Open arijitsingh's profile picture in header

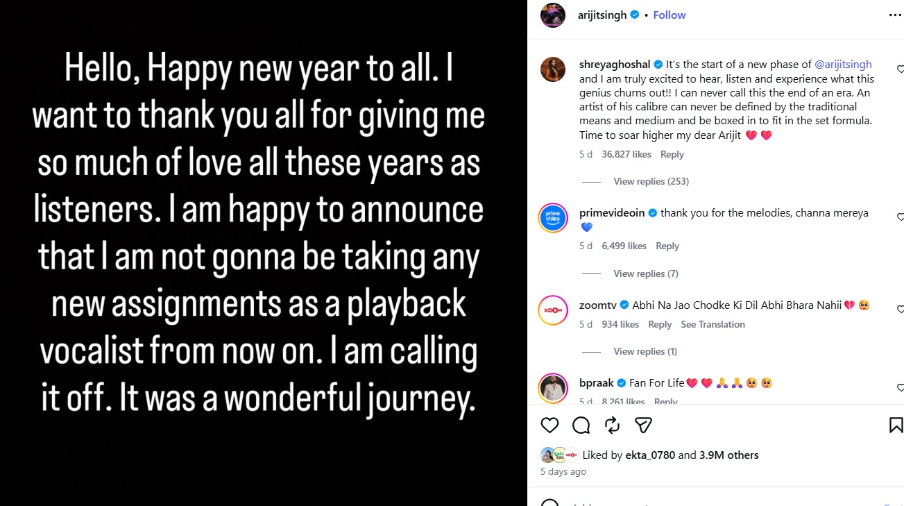coord(553,15)
